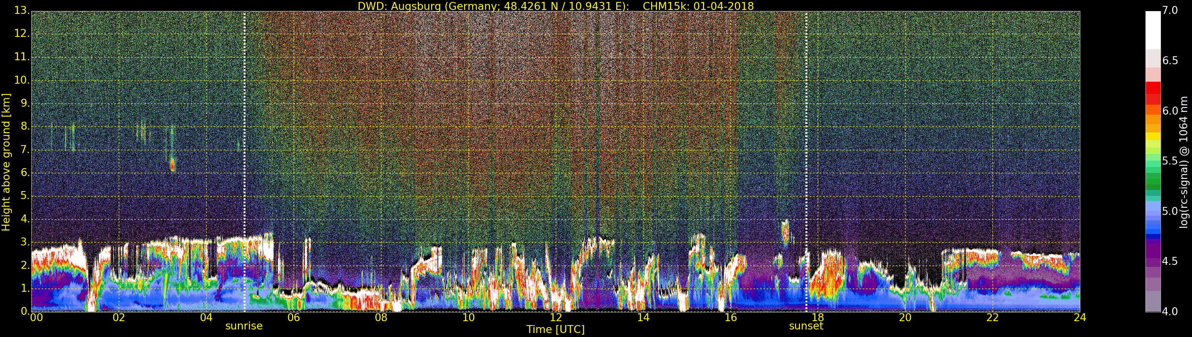The image size is (1192, 337).
Task: Click the 4.0 tick label on the colorbar
Action: [1170, 312]
